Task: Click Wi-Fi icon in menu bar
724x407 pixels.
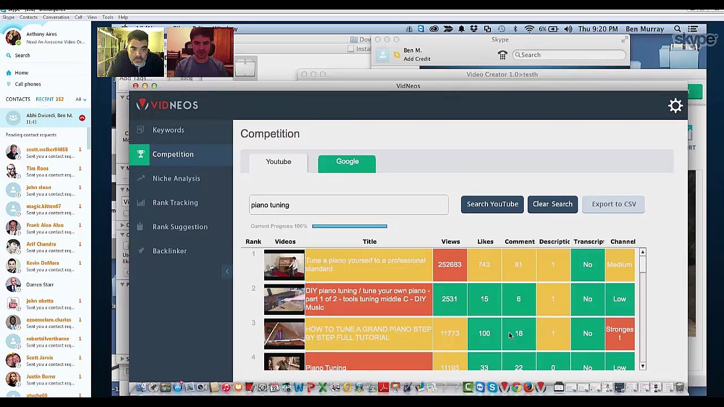Action: click(x=529, y=29)
